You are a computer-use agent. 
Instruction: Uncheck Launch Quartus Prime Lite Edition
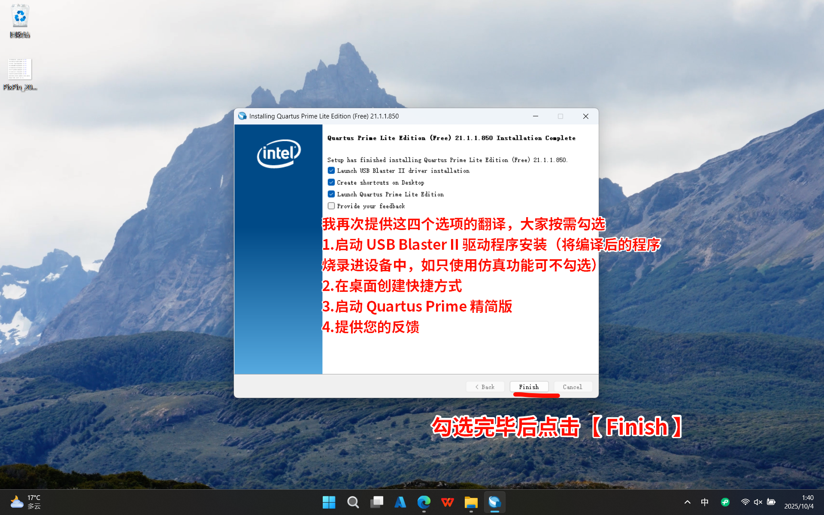pos(331,194)
